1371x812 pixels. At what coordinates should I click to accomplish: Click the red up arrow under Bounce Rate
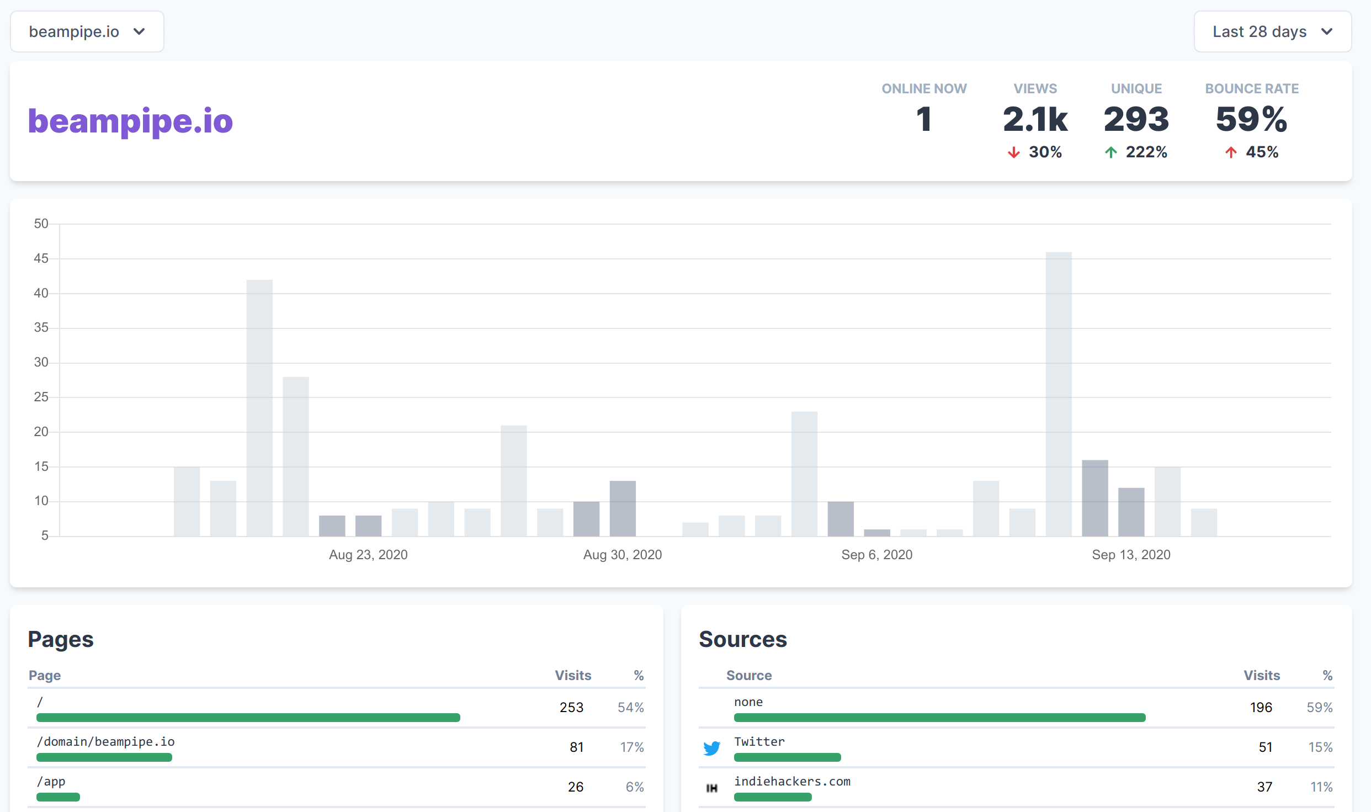[1230, 152]
